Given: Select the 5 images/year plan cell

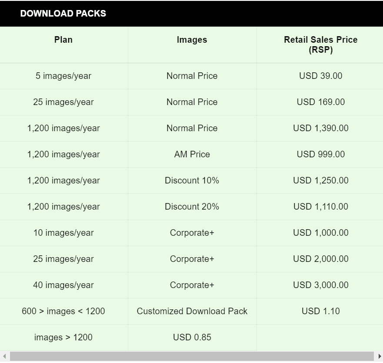Looking at the screenshot, I should pyautogui.click(x=63, y=76).
